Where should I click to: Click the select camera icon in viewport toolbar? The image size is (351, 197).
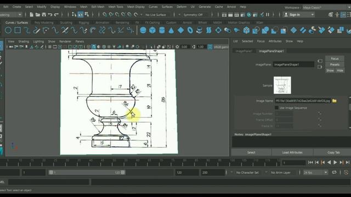click(x=11, y=47)
